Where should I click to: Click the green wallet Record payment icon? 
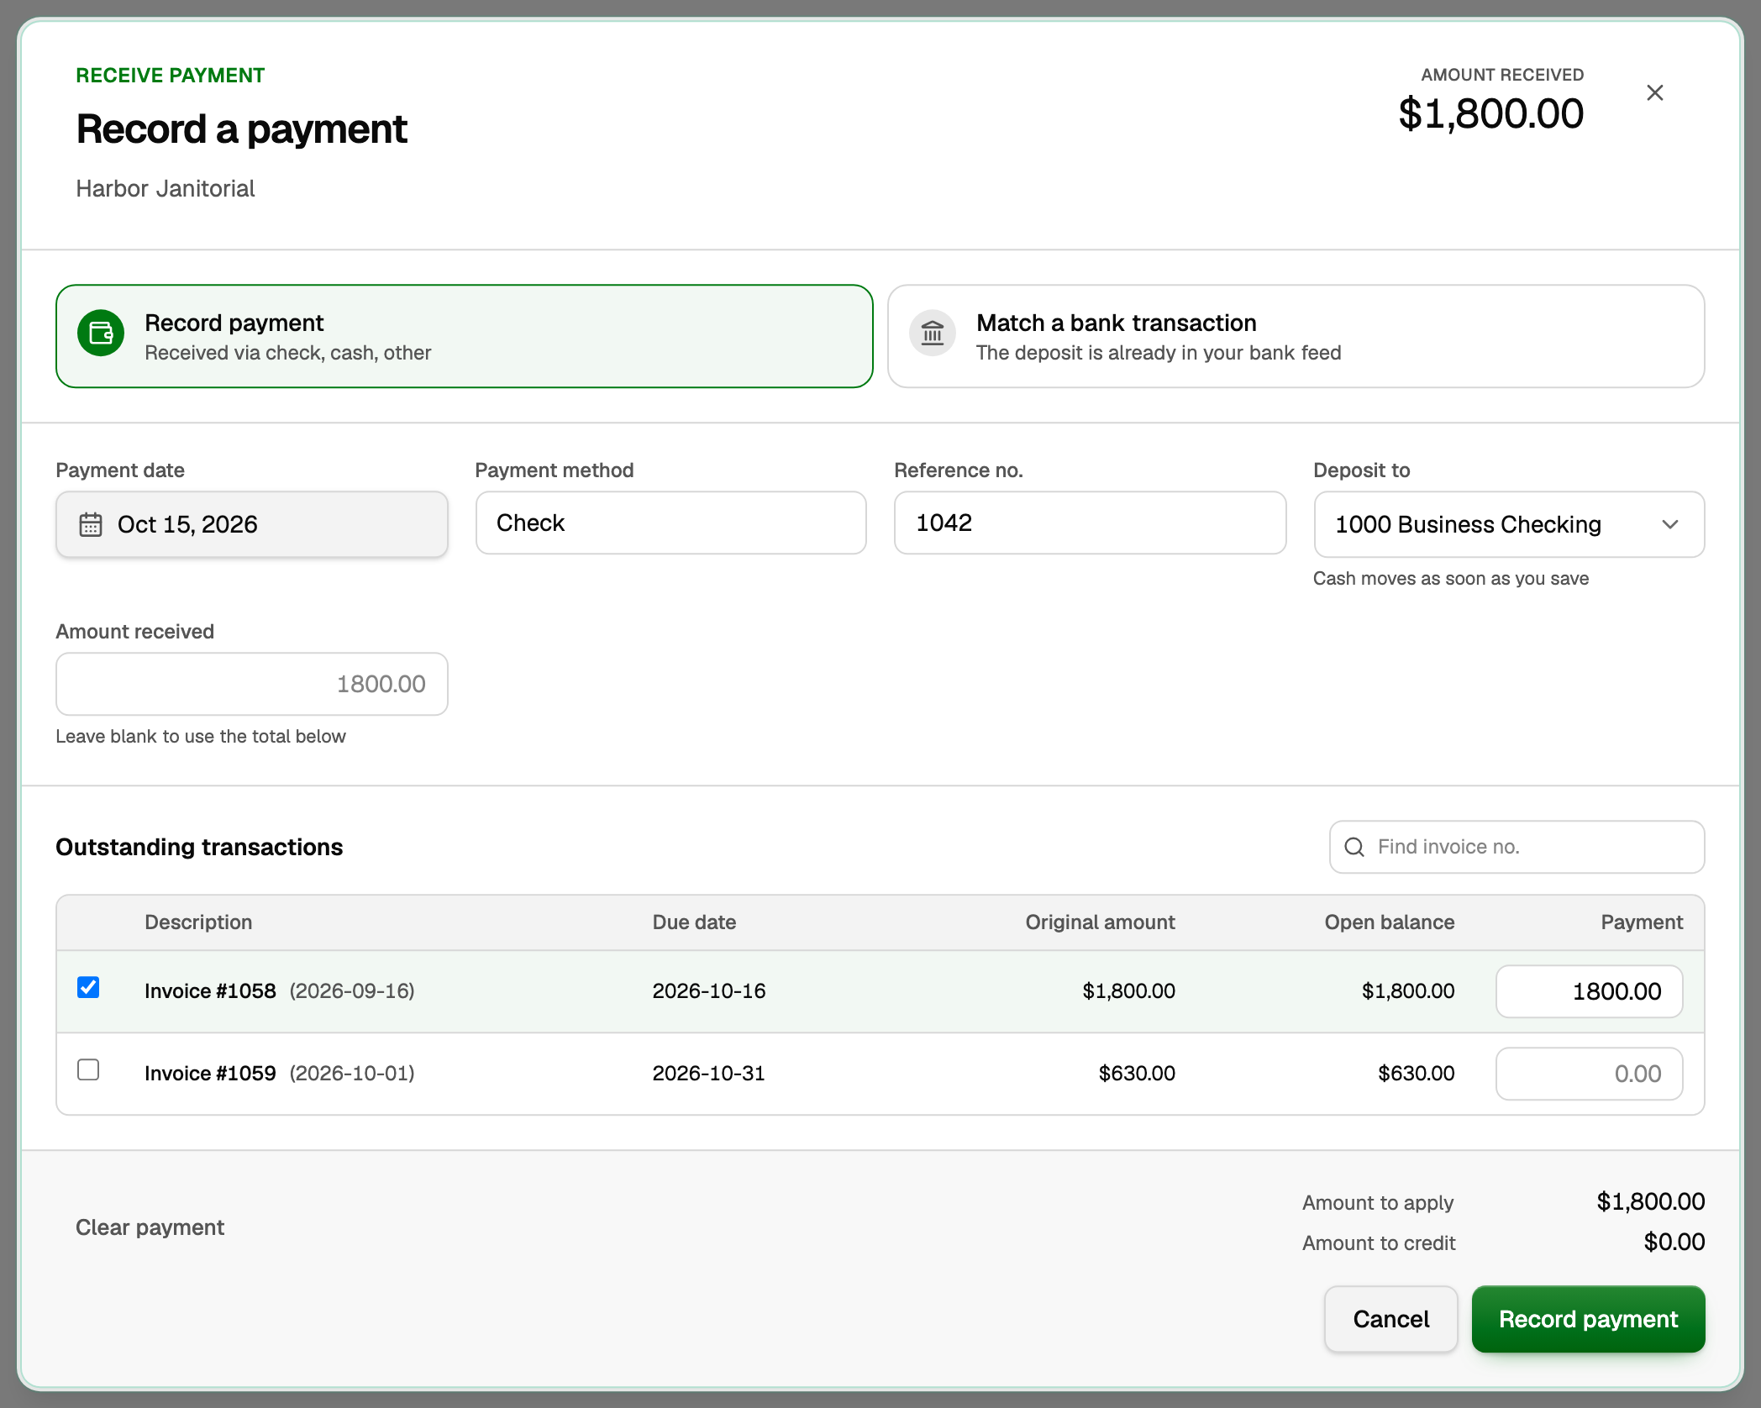tap(101, 334)
